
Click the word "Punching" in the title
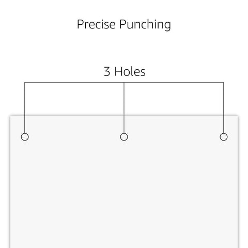145,25
